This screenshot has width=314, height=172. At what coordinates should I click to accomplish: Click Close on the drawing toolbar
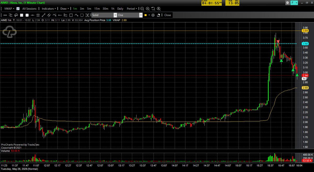tap(167, 15)
